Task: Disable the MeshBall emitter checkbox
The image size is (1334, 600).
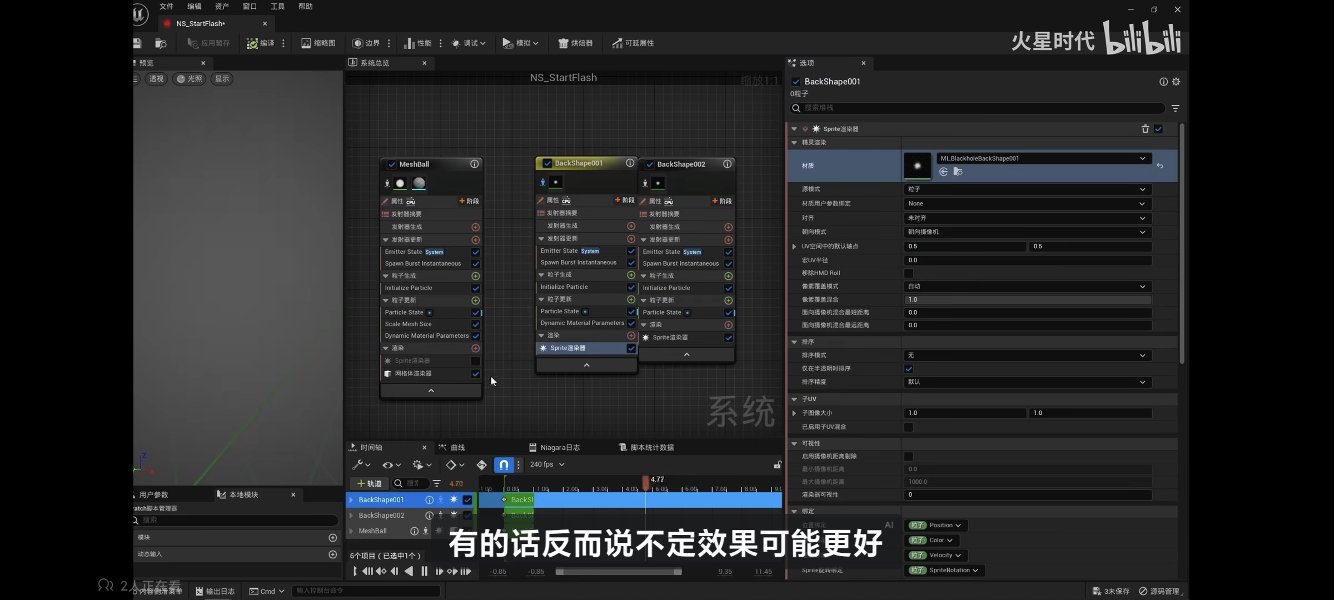Action: click(392, 164)
